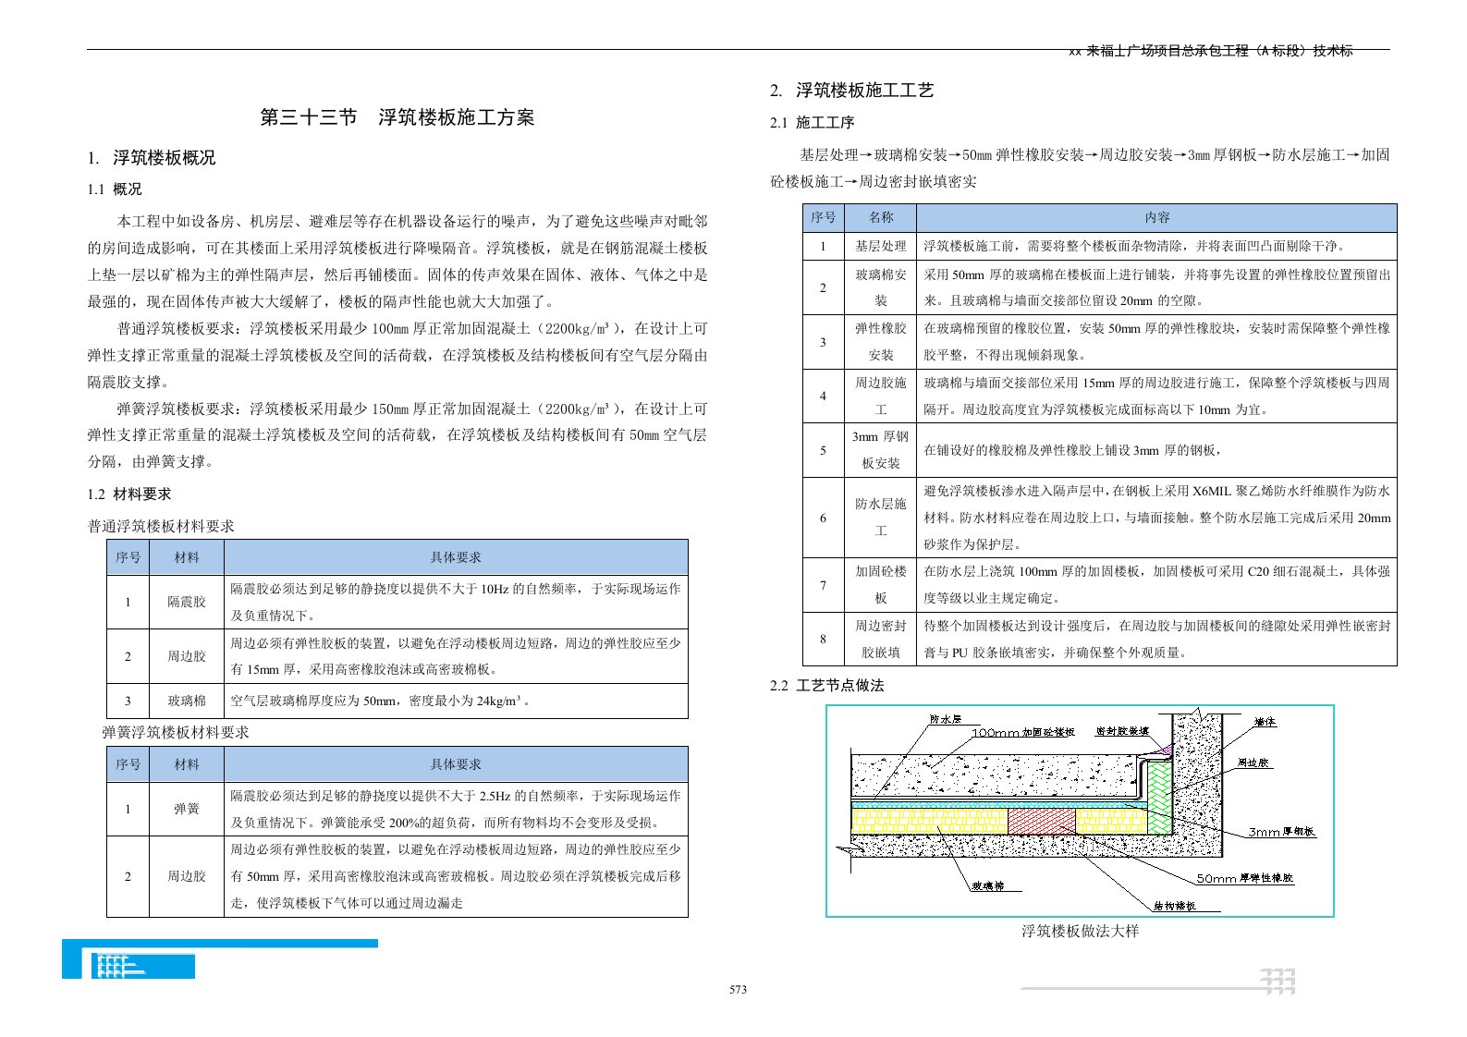The image size is (1467, 1037).
Task: Click the diagram label "墙体"
Action: [1265, 722]
